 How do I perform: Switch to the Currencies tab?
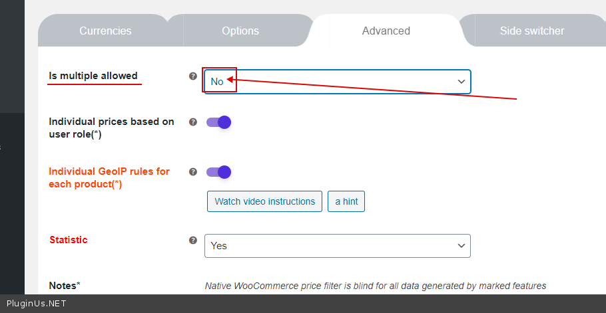pyautogui.click(x=105, y=31)
